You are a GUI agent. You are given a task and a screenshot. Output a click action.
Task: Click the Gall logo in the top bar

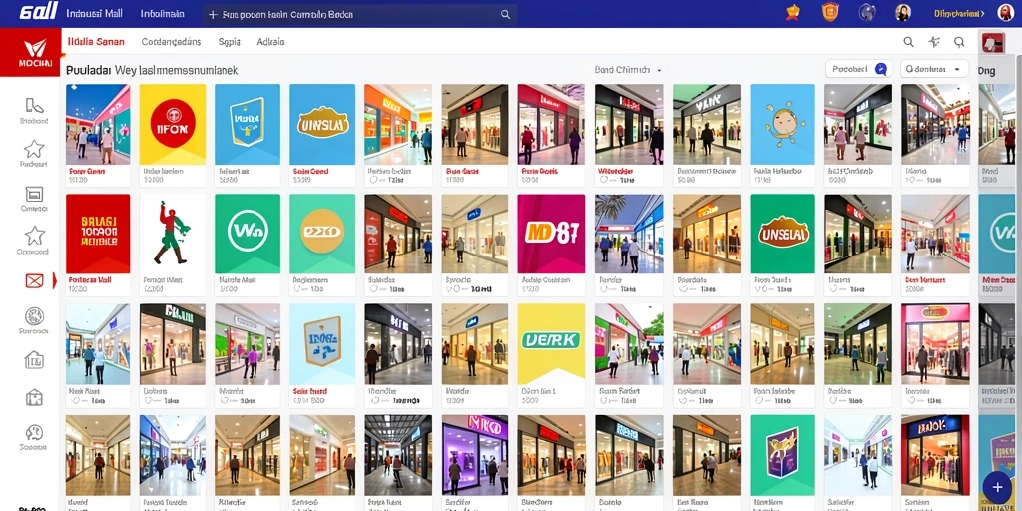pyautogui.click(x=39, y=11)
